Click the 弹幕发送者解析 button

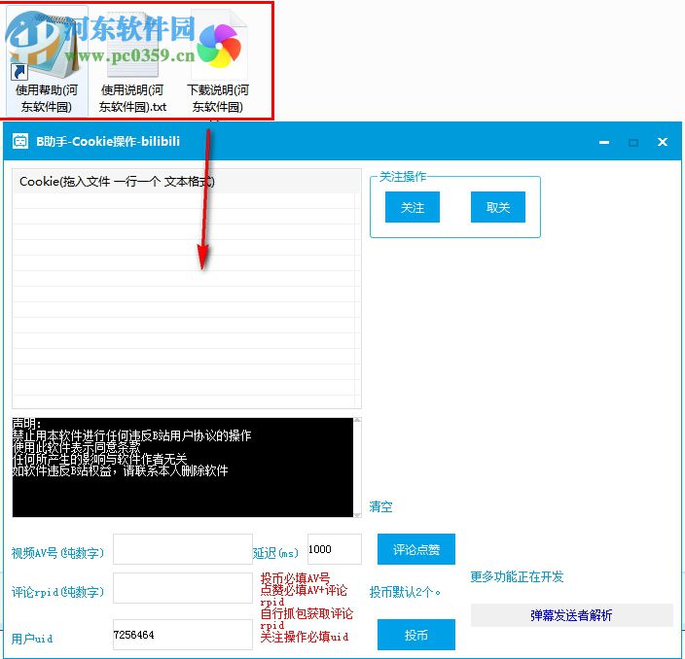pos(571,615)
